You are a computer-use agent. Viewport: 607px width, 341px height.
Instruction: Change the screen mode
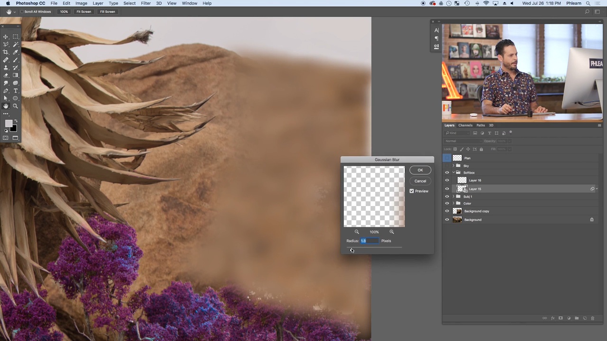(16, 138)
